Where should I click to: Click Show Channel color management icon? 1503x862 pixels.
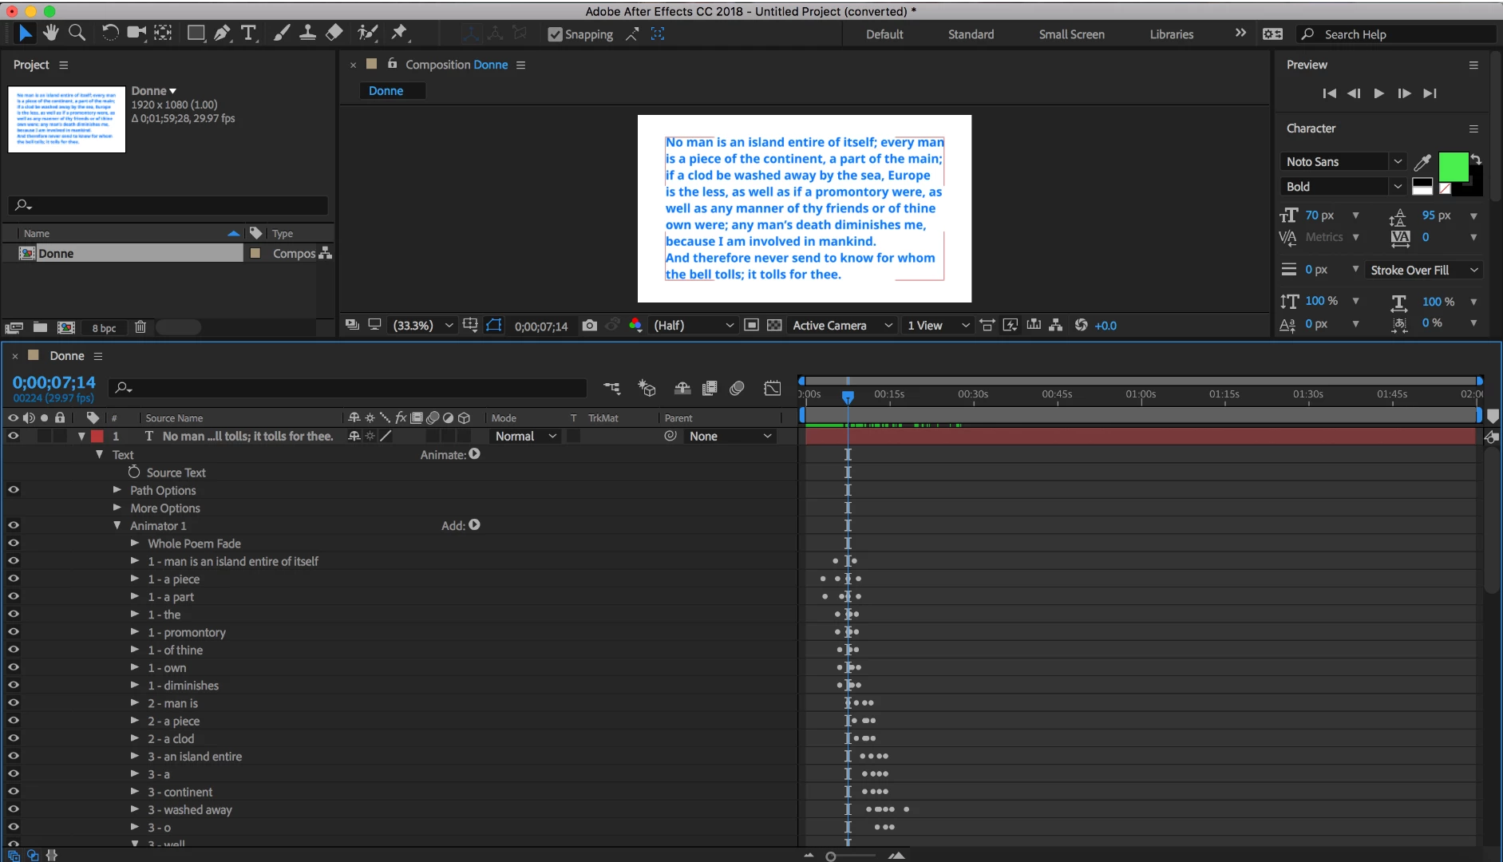tap(635, 326)
